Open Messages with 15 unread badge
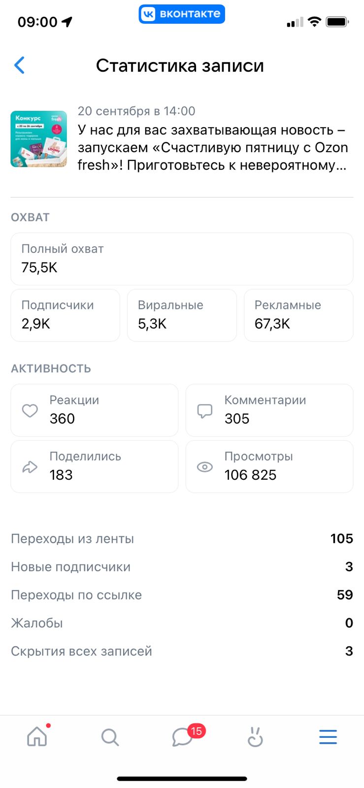The image size is (364, 788). click(182, 737)
